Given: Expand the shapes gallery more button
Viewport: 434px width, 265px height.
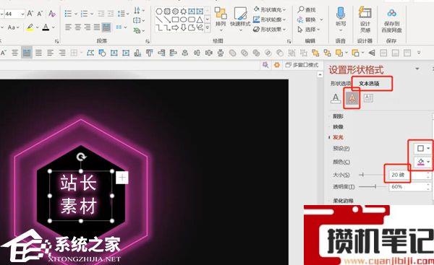Looking at the screenshot, I should 208,28.
